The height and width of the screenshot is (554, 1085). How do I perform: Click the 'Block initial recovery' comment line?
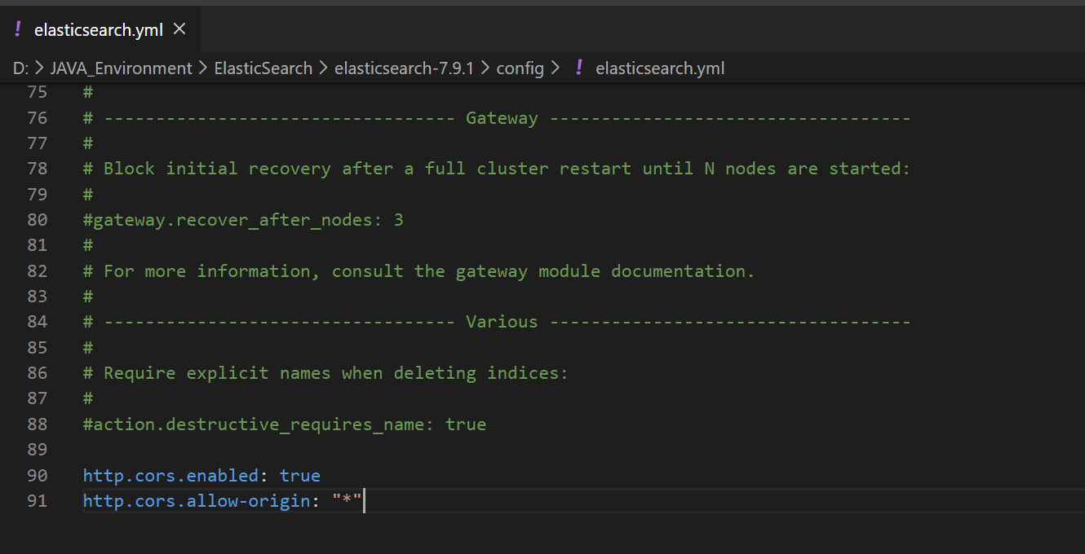[x=497, y=169]
